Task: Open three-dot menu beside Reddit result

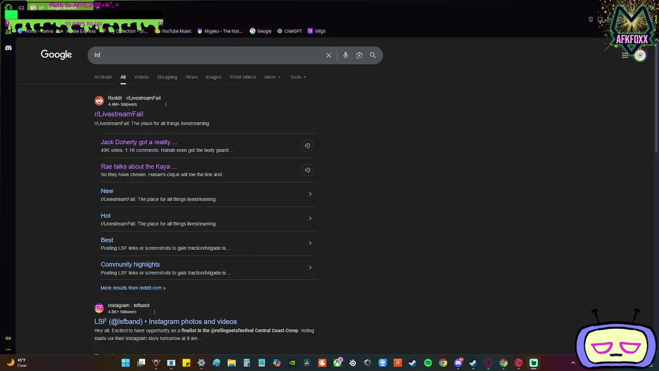Action: tap(165, 105)
